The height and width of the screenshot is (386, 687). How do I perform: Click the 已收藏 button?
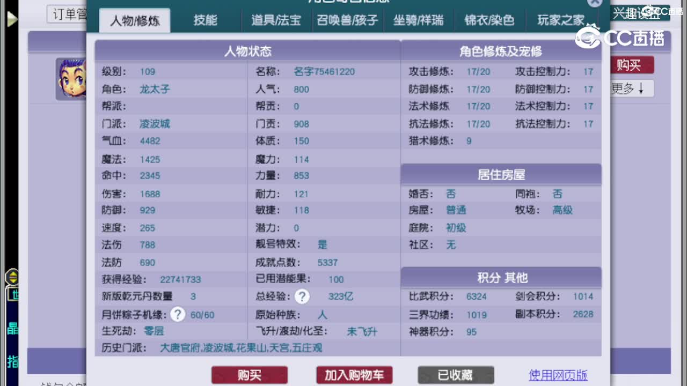point(455,375)
